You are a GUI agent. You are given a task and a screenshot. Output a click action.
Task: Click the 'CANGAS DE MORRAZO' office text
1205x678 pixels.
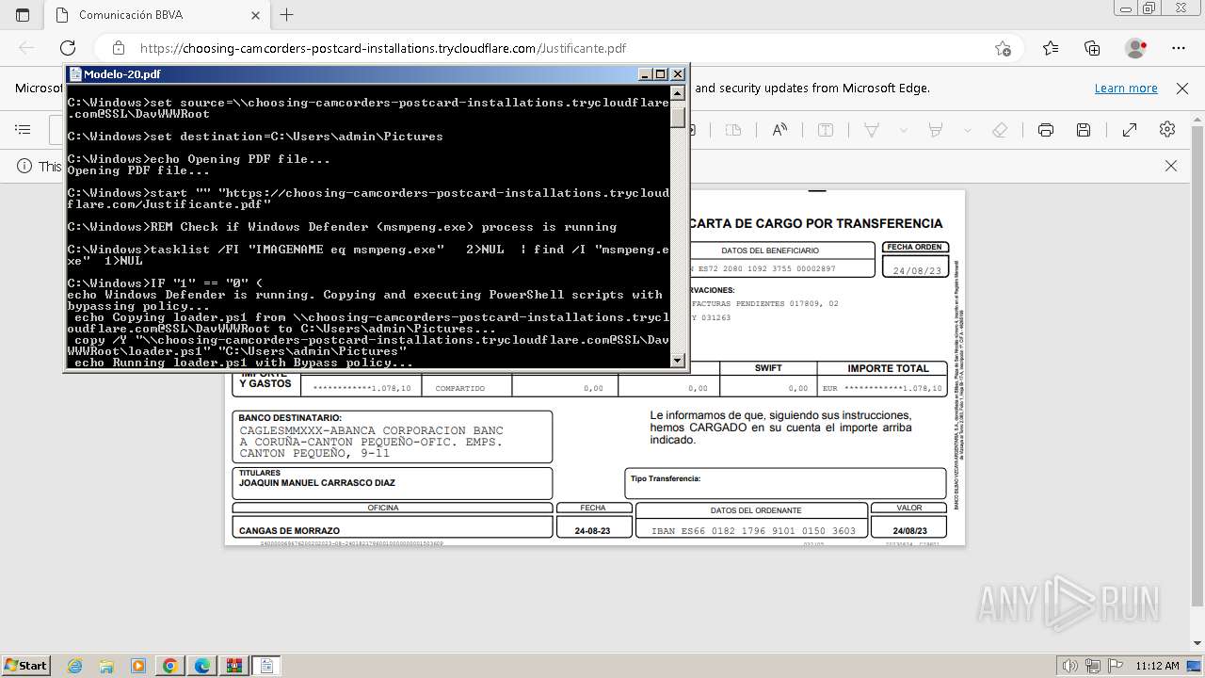click(289, 531)
